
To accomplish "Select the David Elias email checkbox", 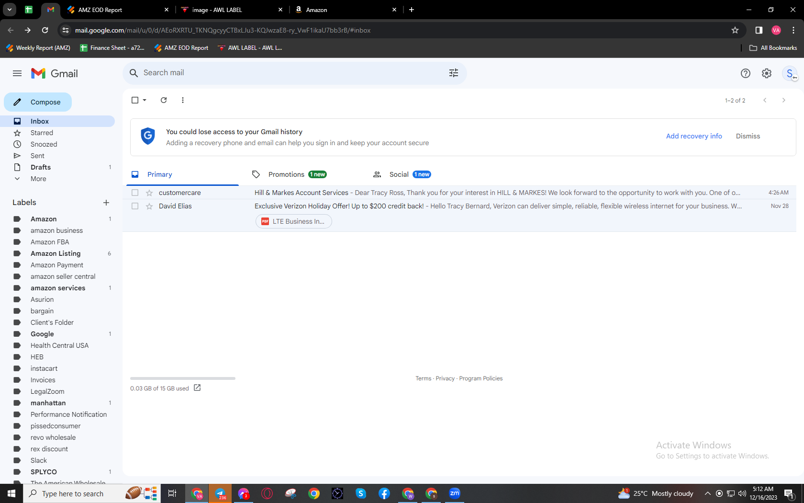I will point(135,206).
